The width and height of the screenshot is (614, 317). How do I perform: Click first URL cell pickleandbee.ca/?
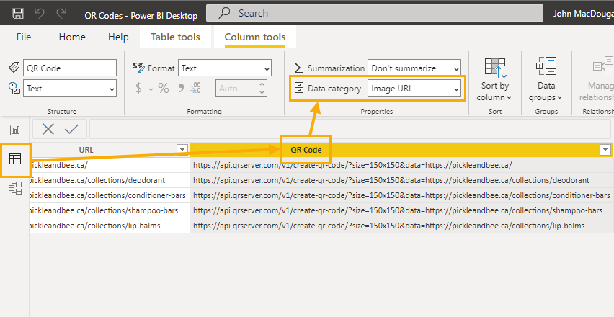[110, 165]
